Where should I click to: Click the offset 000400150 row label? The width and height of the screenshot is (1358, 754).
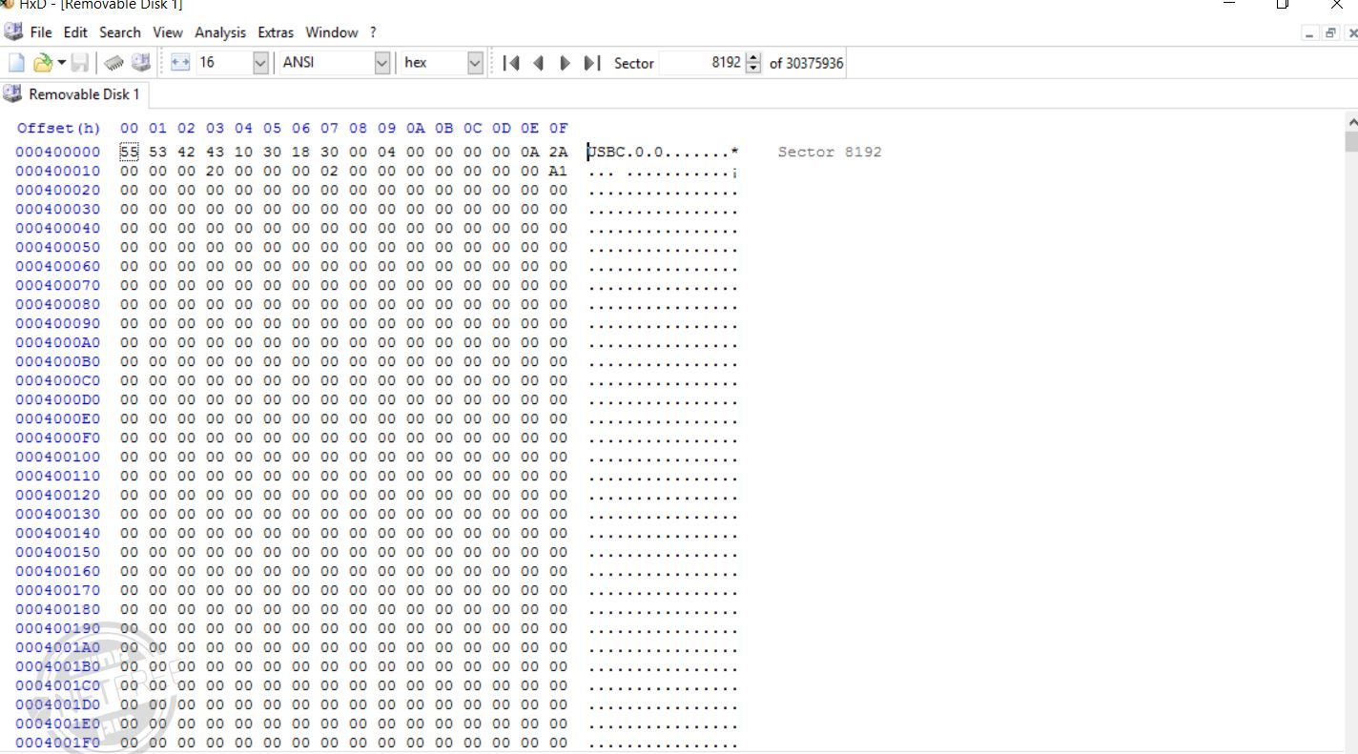click(58, 553)
